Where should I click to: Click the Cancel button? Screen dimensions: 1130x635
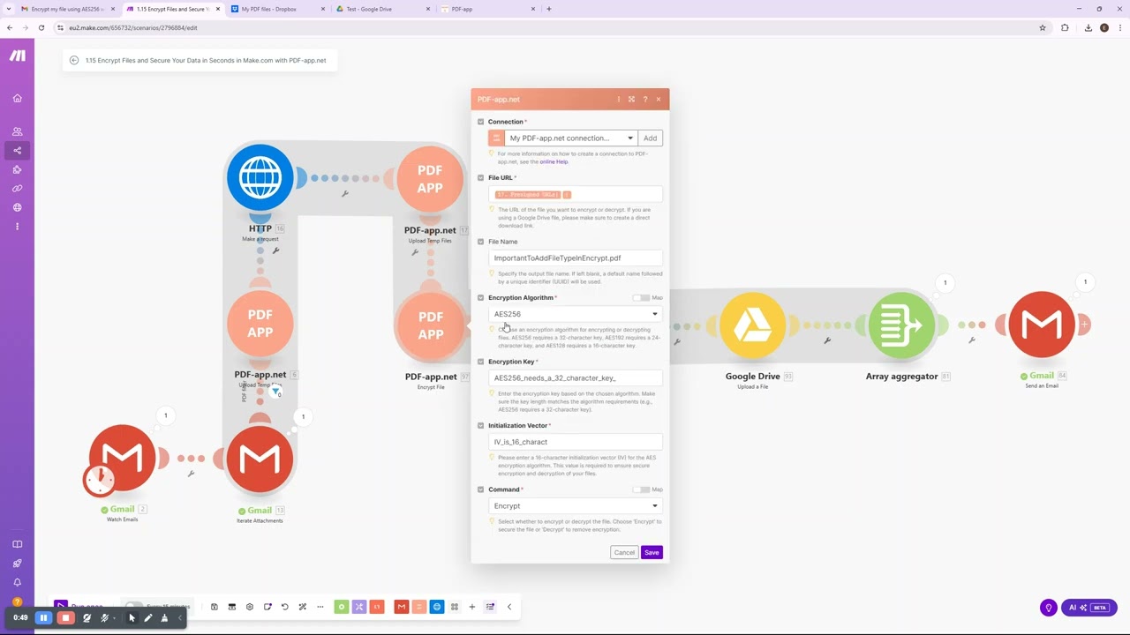pos(624,552)
